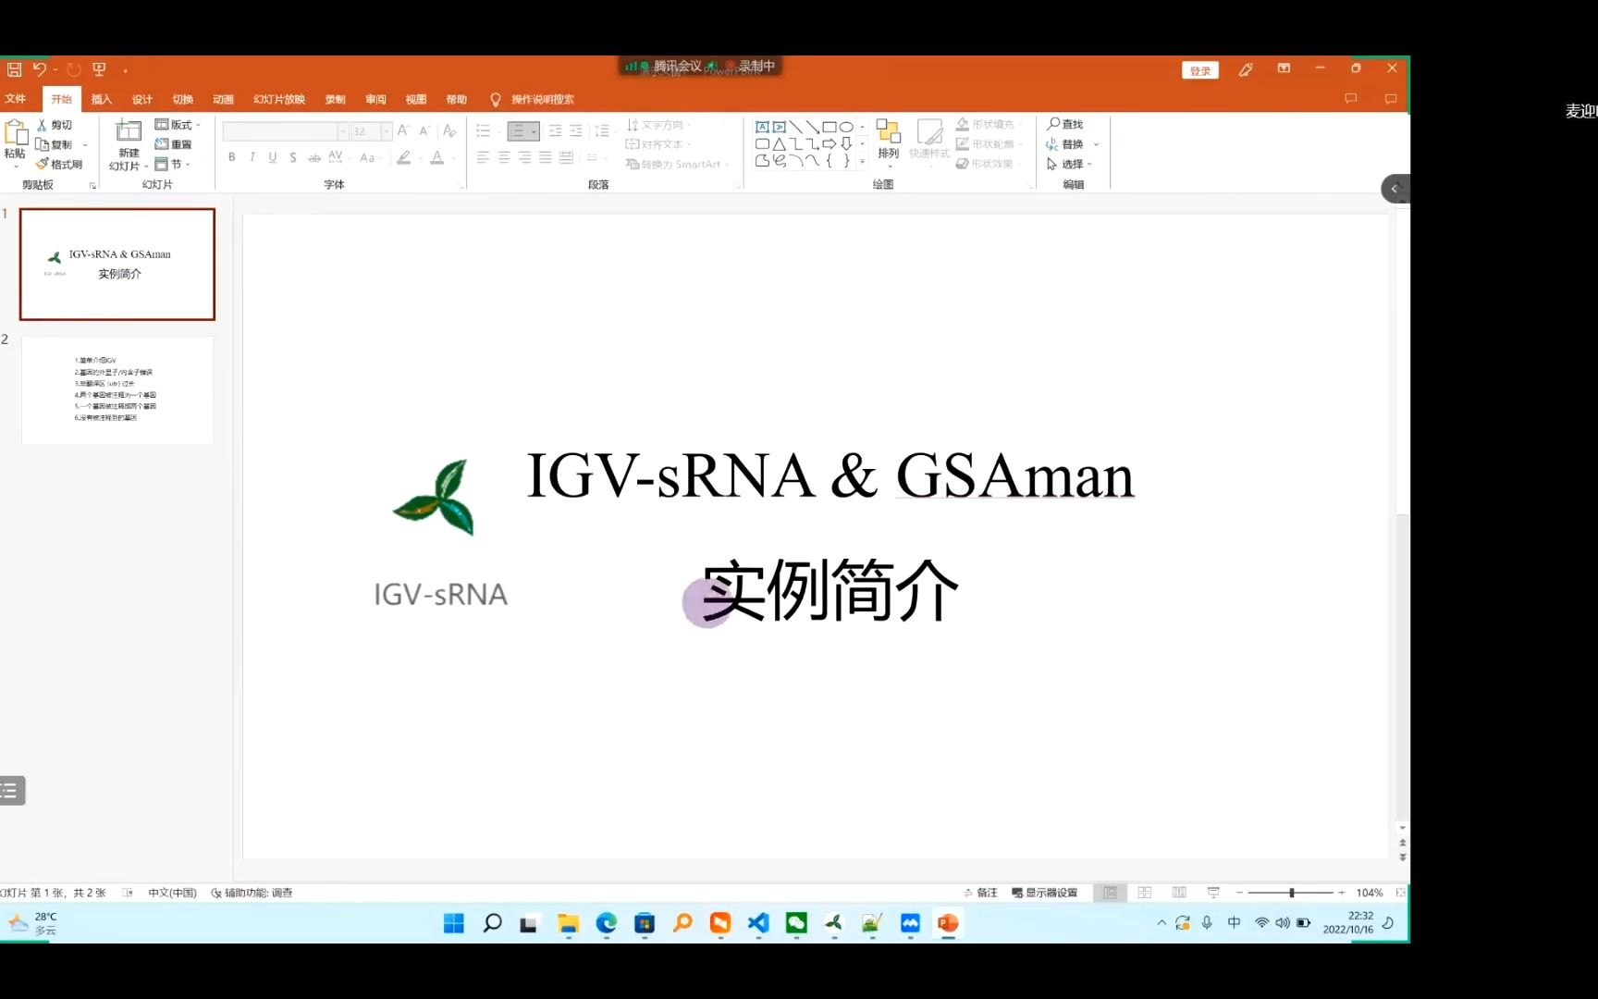Copy the selection (复制)
1598x999 pixels.
click(x=54, y=144)
